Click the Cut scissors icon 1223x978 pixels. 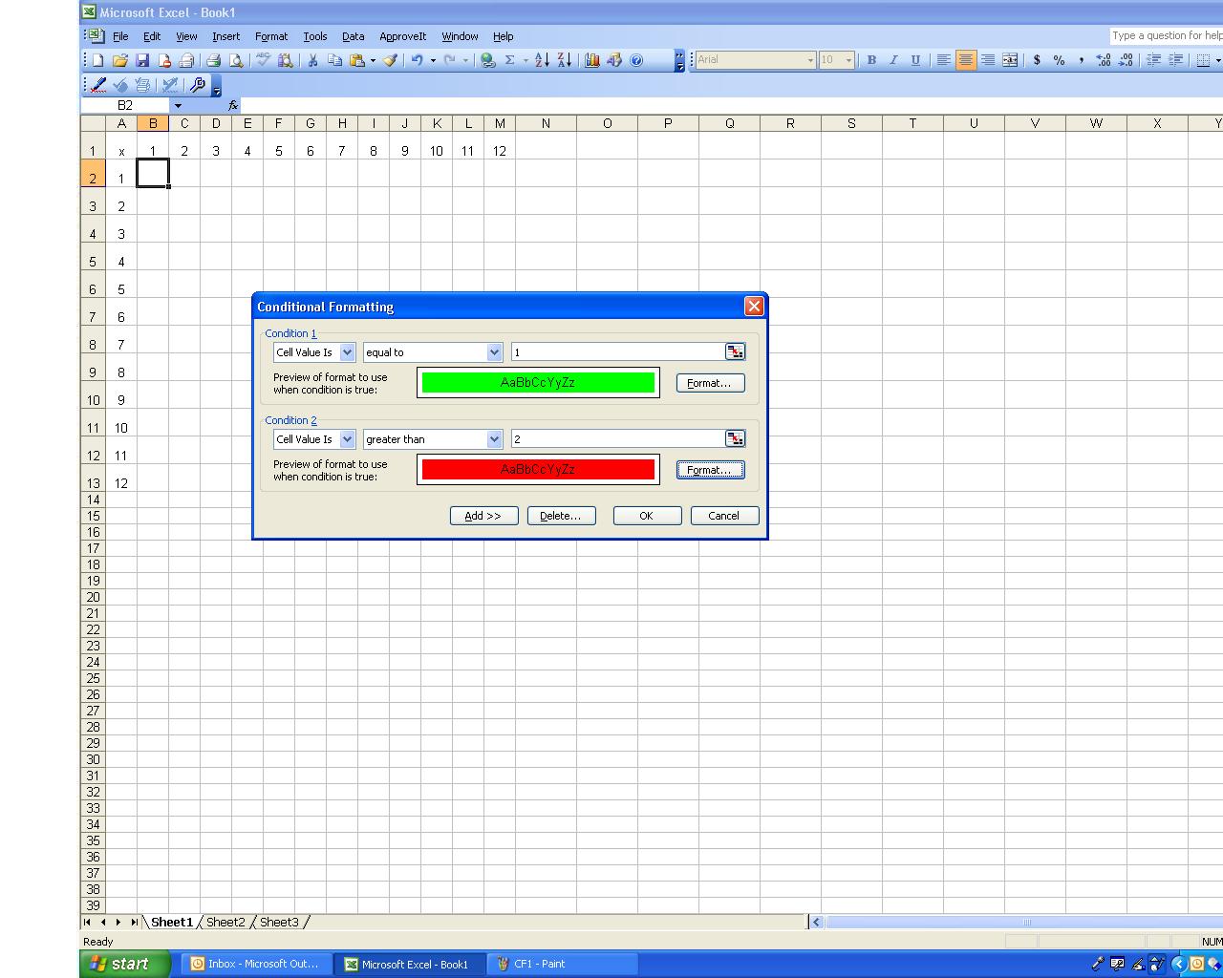click(311, 60)
